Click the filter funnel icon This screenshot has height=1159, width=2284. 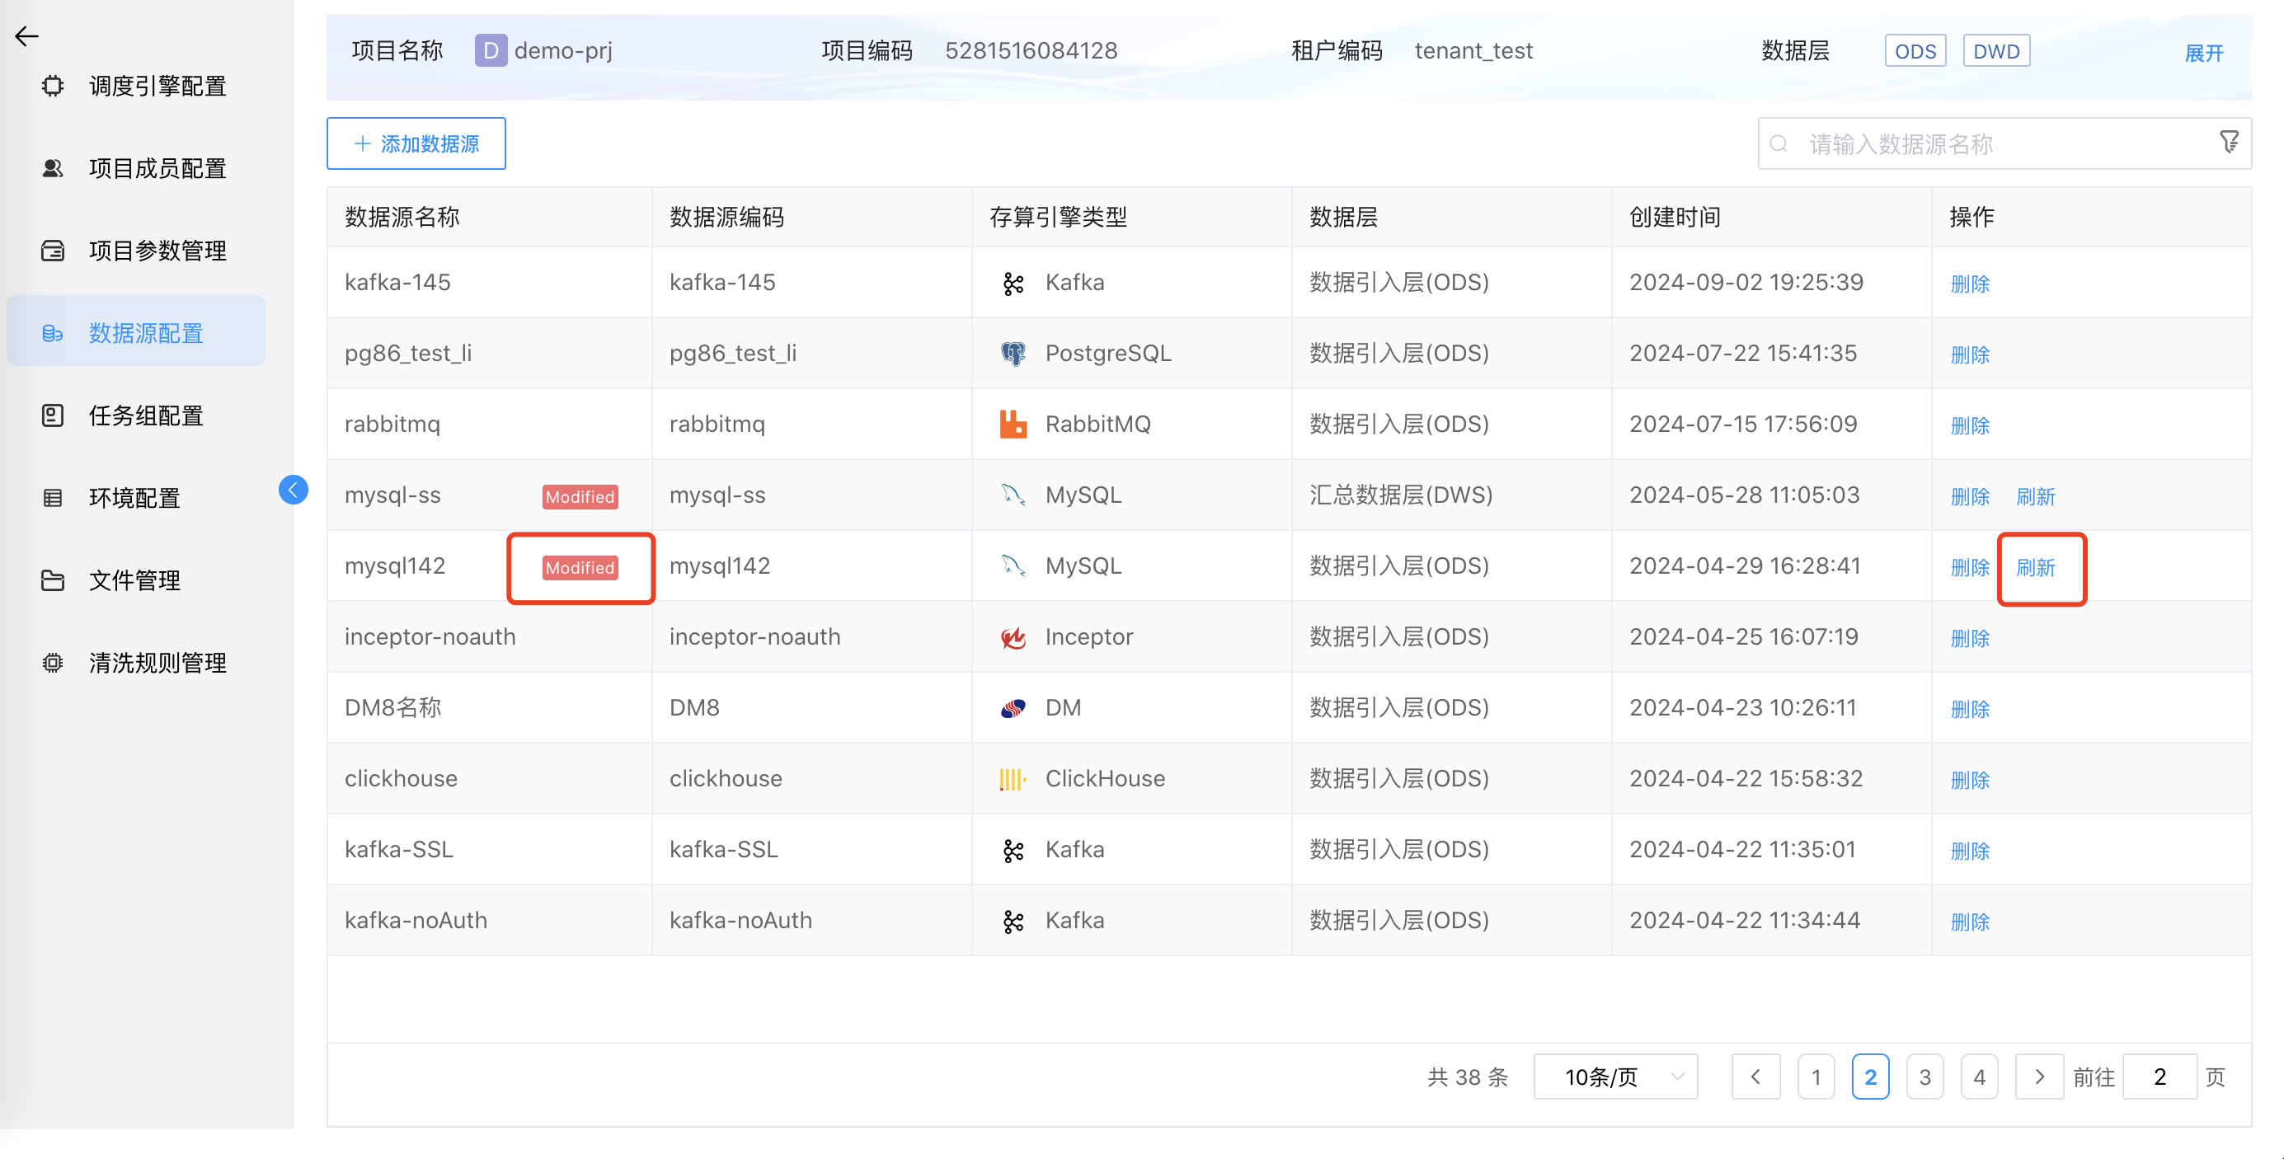tap(2228, 142)
